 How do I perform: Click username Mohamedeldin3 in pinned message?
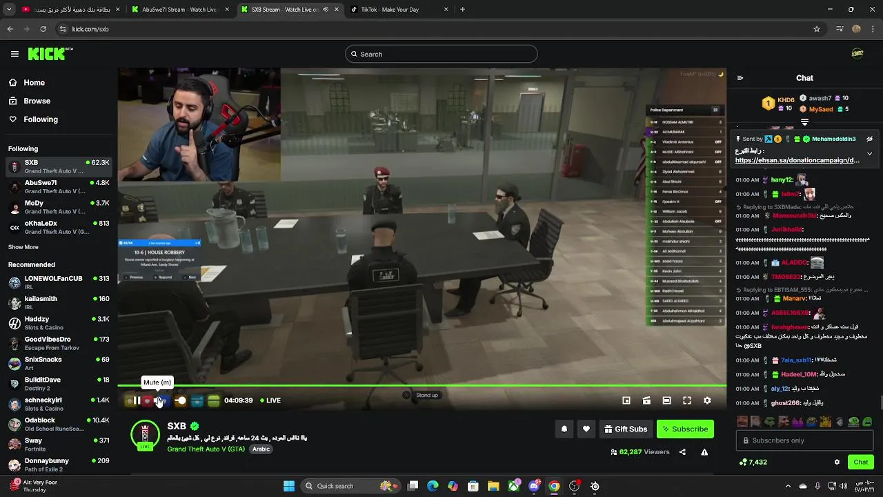click(x=833, y=139)
